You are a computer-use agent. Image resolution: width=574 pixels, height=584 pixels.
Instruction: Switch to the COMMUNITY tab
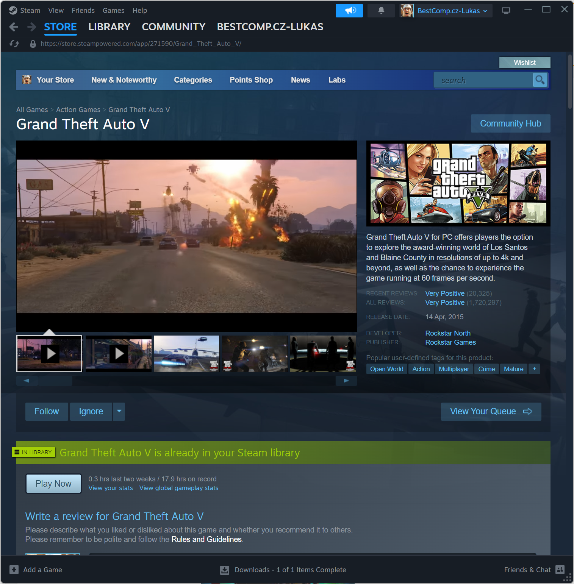pyautogui.click(x=174, y=27)
